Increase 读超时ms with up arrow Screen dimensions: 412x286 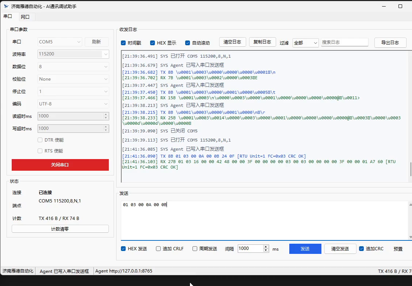tap(106, 114)
